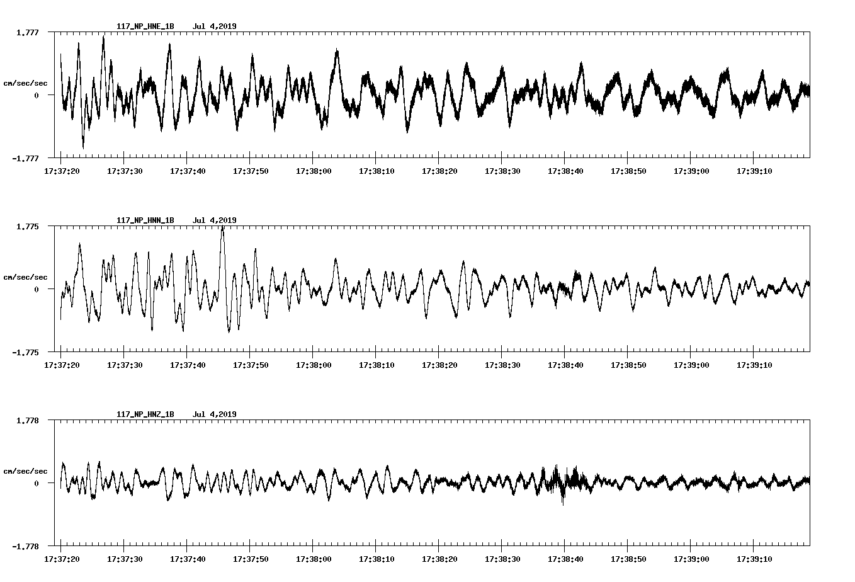Click 17:38:50 time label under HNZ plot
The image size is (855, 582).
coord(628,559)
